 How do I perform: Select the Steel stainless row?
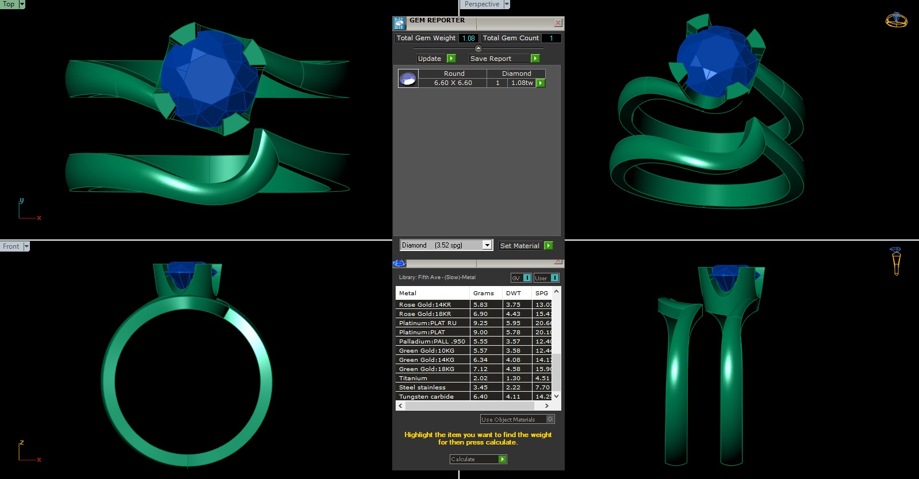(x=474, y=387)
